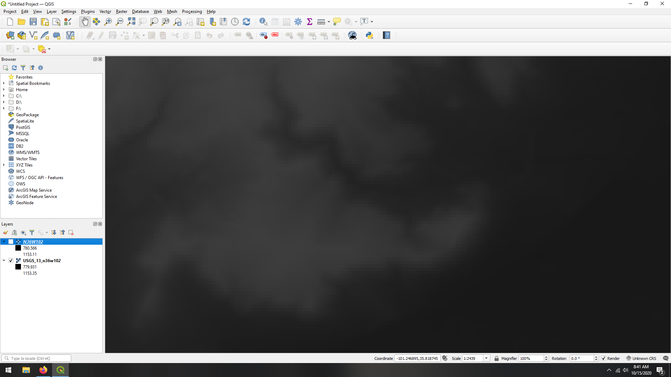This screenshot has width=671, height=377.
Task: Enable visibility of N36W102 layer
Action: 11,242
